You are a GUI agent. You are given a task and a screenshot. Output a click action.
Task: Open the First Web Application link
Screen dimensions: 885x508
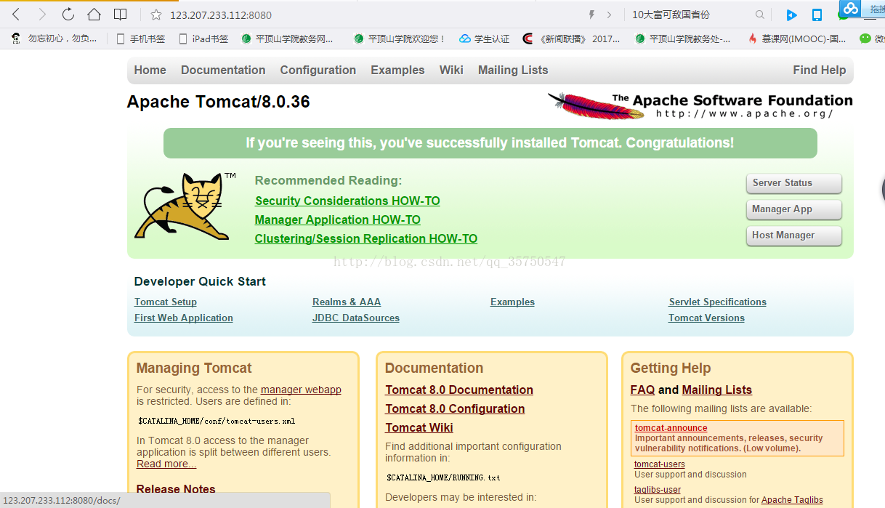tap(184, 318)
